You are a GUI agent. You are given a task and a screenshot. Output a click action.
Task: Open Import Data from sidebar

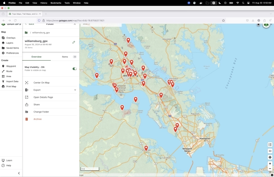pos(12,81)
